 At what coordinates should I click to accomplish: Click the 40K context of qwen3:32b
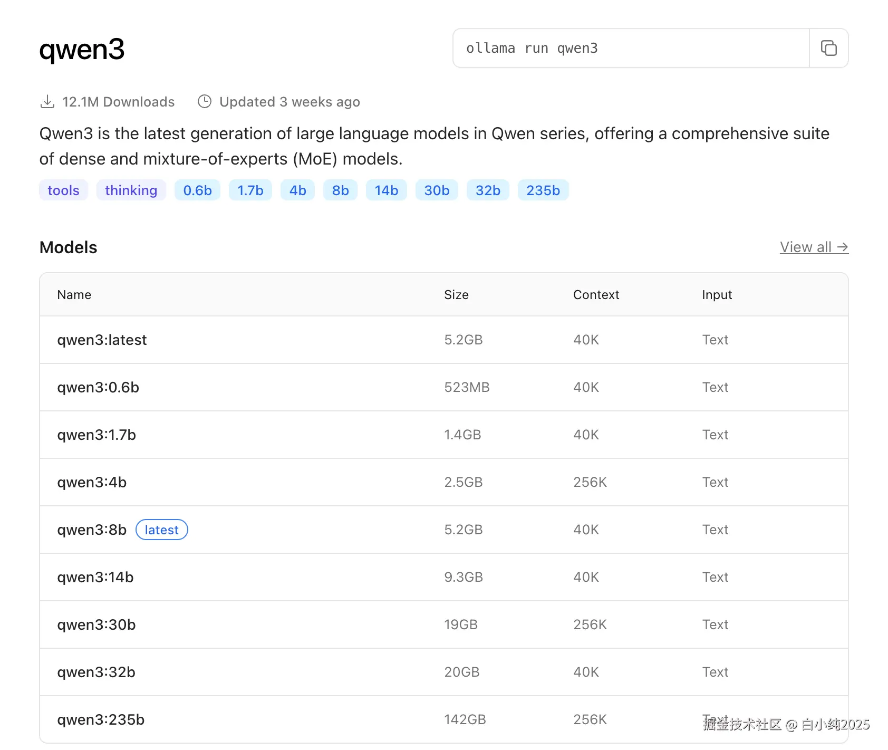[586, 672]
